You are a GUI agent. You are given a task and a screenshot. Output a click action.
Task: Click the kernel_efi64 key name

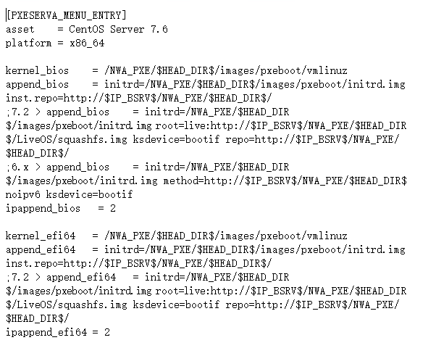[x=41, y=236]
